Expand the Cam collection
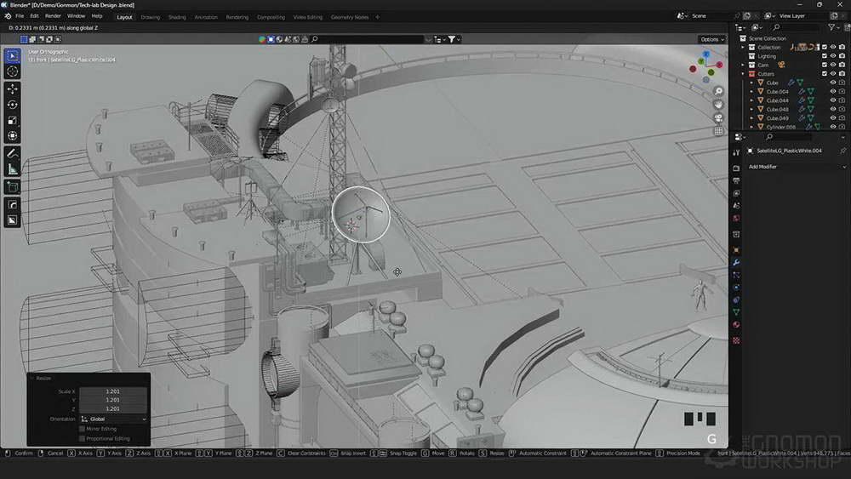This screenshot has height=479, width=851. click(x=743, y=66)
